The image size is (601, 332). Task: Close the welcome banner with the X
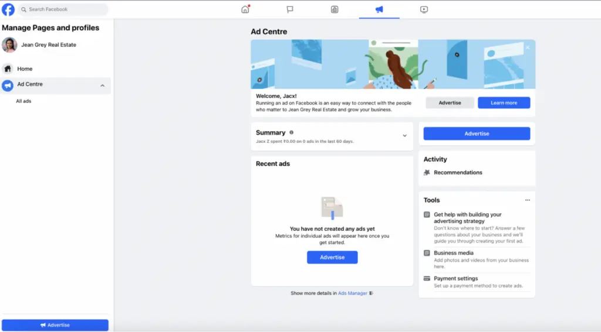[x=527, y=47]
